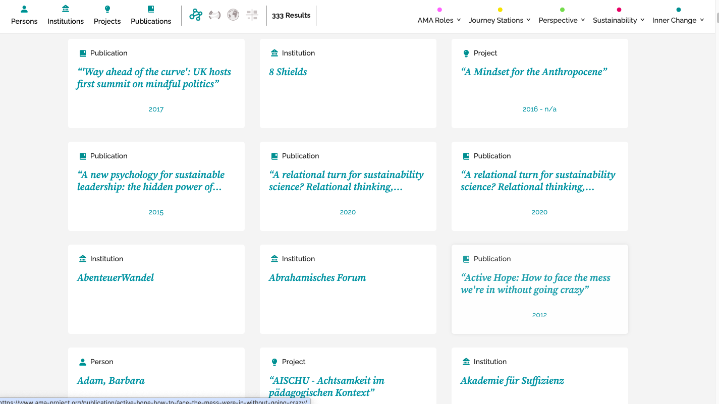
Task: Open the Active Hope publication card
Action: pos(535,283)
